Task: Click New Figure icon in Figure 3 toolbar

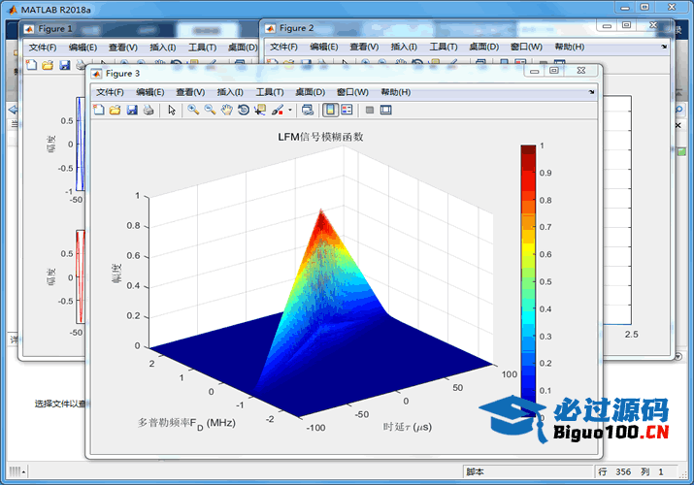Action: point(98,111)
